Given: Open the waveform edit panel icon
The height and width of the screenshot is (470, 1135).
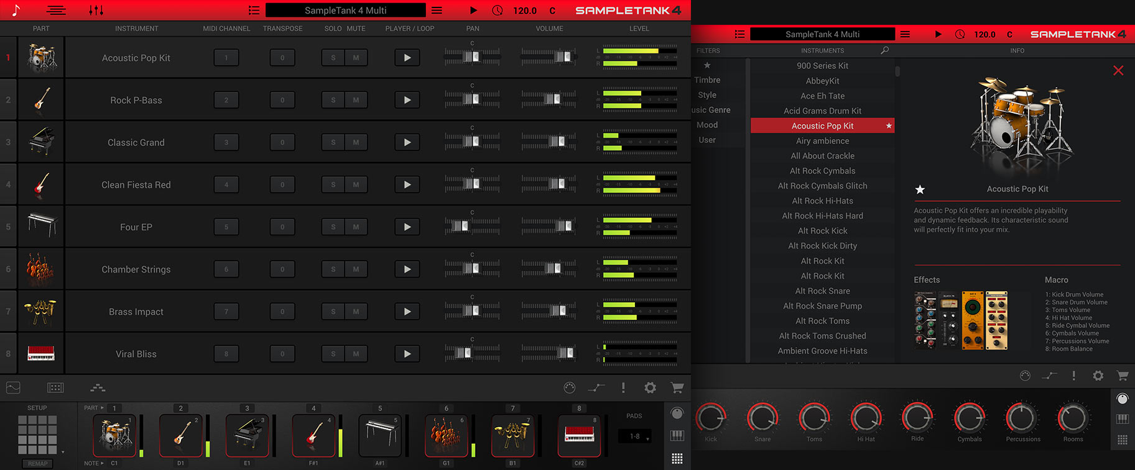Looking at the screenshot, I should click(x=13, y=387).
